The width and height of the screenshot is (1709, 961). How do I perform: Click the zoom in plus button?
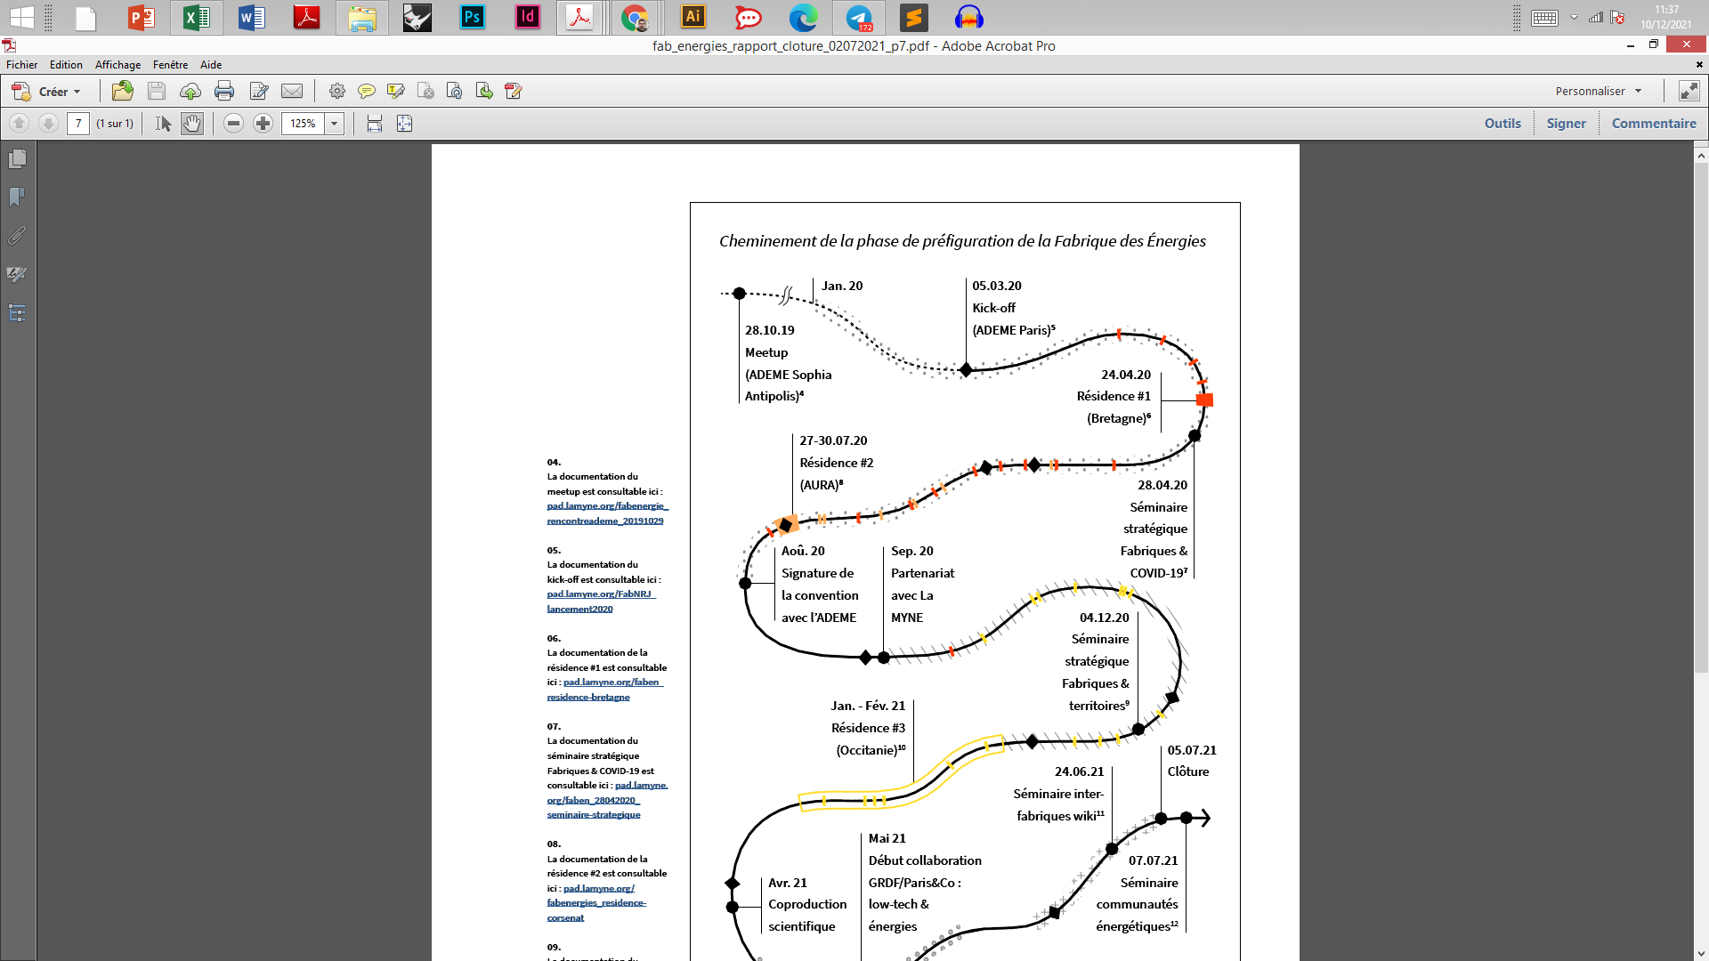263,124
